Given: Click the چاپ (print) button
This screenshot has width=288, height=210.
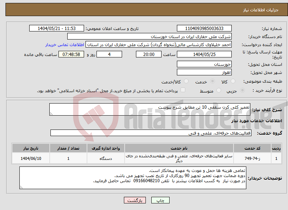Looking at the screenshot, I should tap(160, 200).
